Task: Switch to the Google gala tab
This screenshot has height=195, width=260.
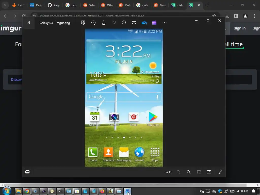Action: pos(142,5)
